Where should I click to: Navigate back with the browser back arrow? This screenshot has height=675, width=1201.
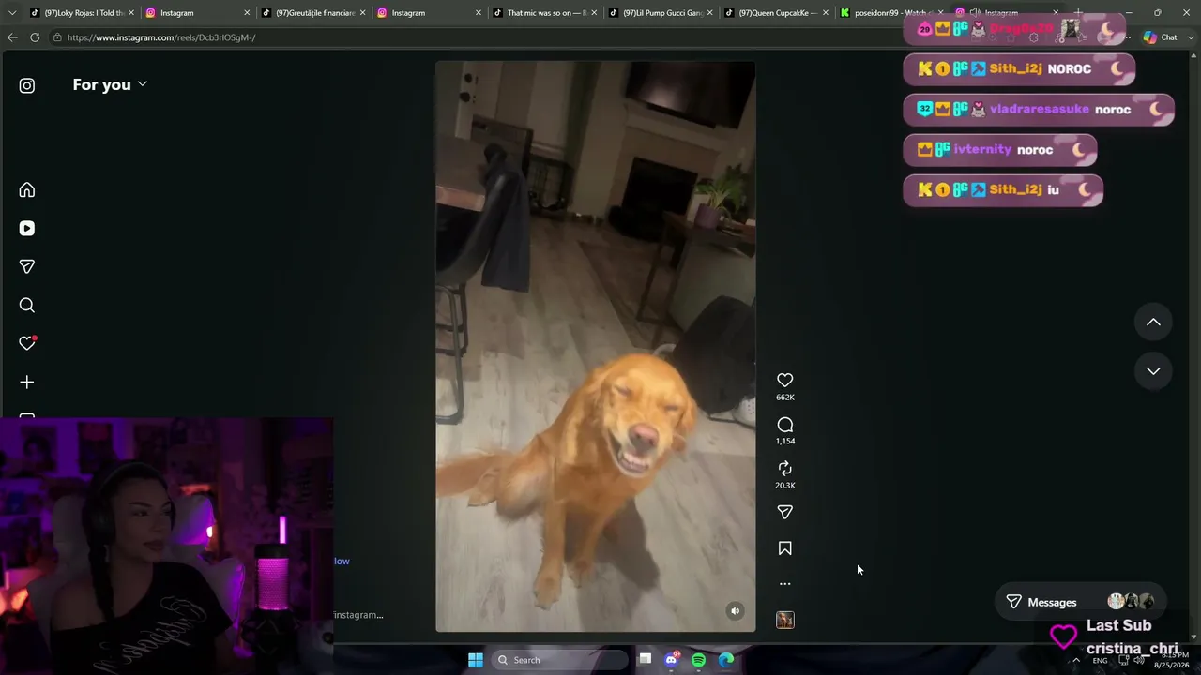pyautogui.click(x=12, y=37)
